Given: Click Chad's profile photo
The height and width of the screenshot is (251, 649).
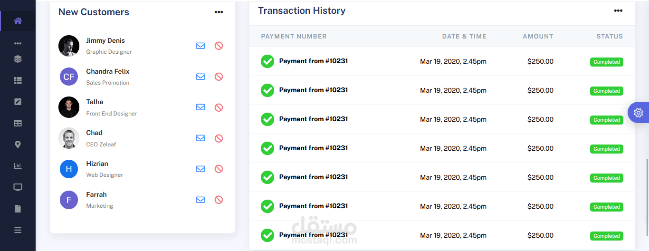Looking at the screenshot, I should [69, 138].
